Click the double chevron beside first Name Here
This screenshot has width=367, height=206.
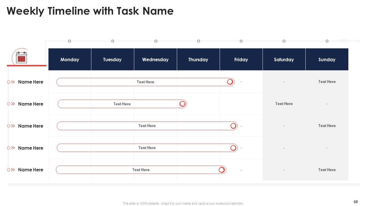pyautogui.click(x=13, y=82)
